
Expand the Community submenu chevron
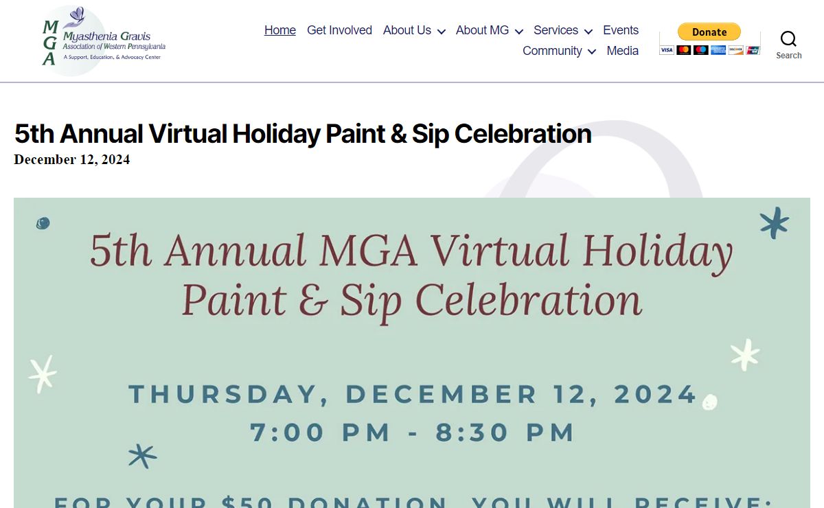pyautogui.click(x=591, y=51)
